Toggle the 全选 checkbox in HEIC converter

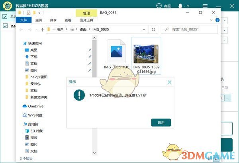[x=5, y=16]
